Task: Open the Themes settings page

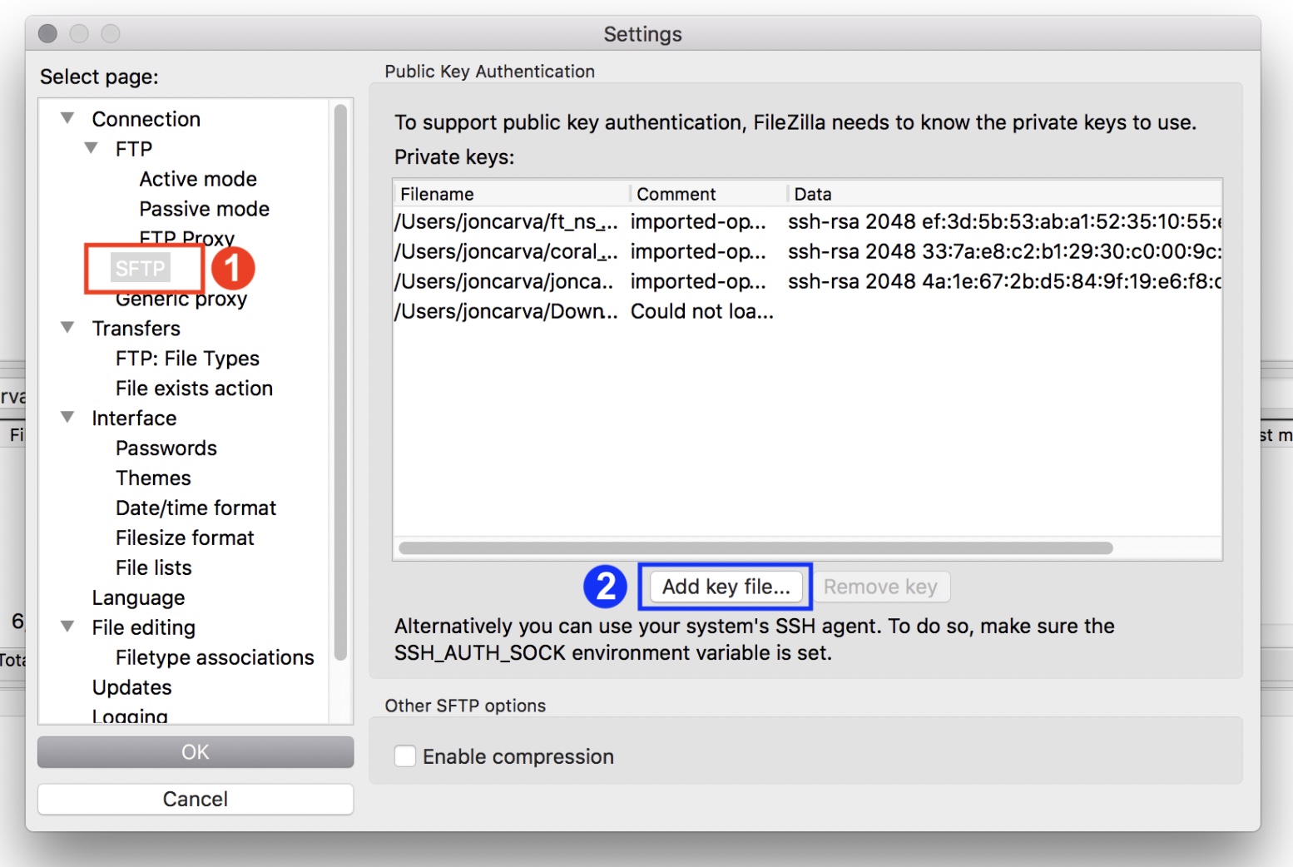Action: (154, 478)
